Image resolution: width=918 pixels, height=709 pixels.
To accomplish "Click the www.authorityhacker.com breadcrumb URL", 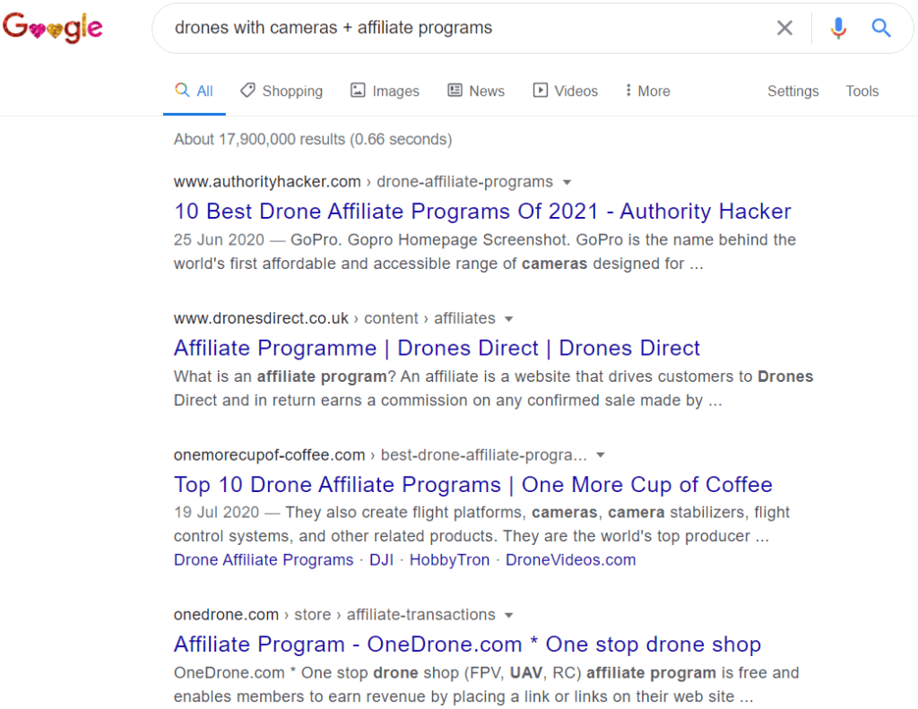I will point(363,182).
